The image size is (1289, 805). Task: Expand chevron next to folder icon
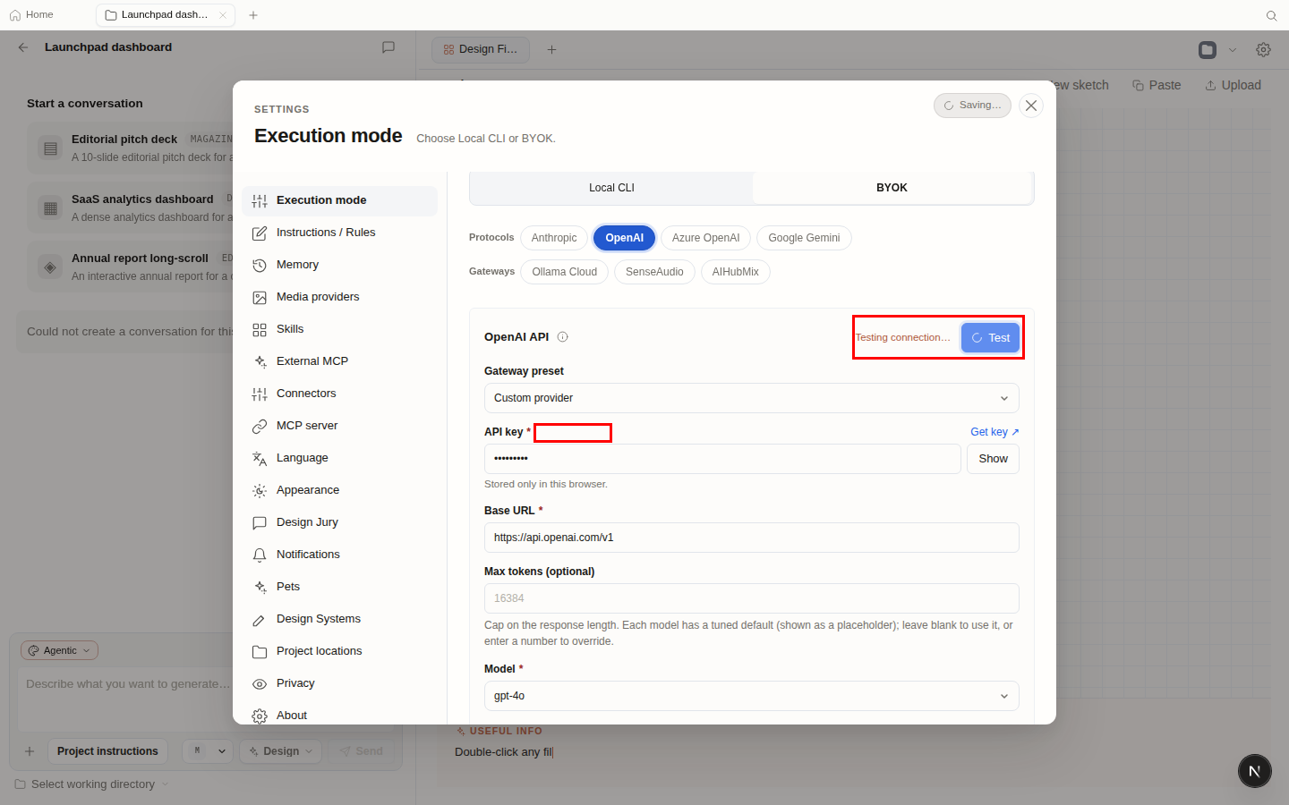click(1233, 50)
